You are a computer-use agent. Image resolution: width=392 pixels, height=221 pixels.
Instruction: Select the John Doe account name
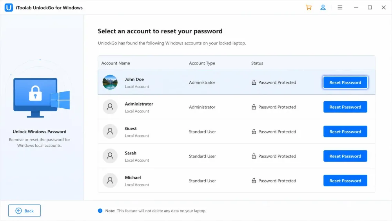pos(134,79)
